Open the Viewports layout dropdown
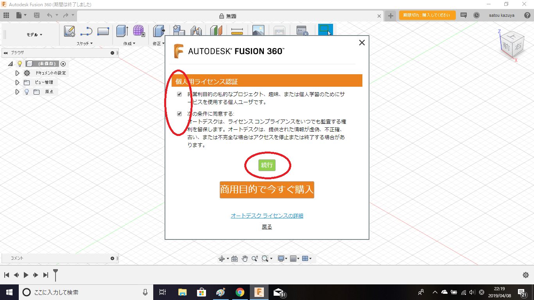Image resolution: width=534 pixels, height=300 pixels. tap(307, 259)
